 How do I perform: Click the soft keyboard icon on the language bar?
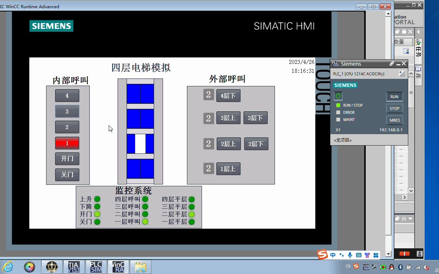pyautogui.click(x=359, y=255)
